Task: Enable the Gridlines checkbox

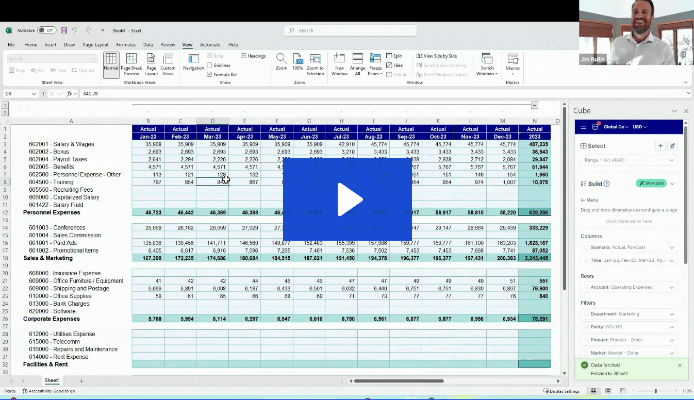Action: tap(210, 64)
